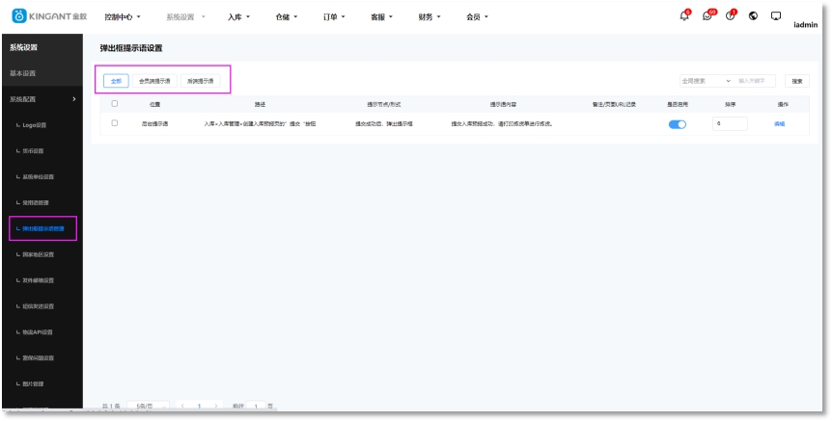This screenshot has height=421, width=832.
Task: Select the 会员端提示语 filter tab
Action: [154, 81]
